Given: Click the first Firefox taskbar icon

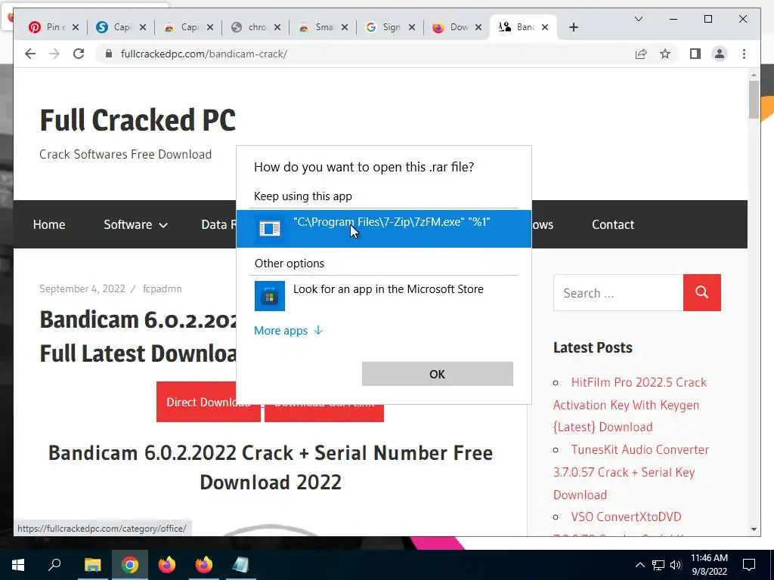Looking at the screenshot, I should 167,565.
